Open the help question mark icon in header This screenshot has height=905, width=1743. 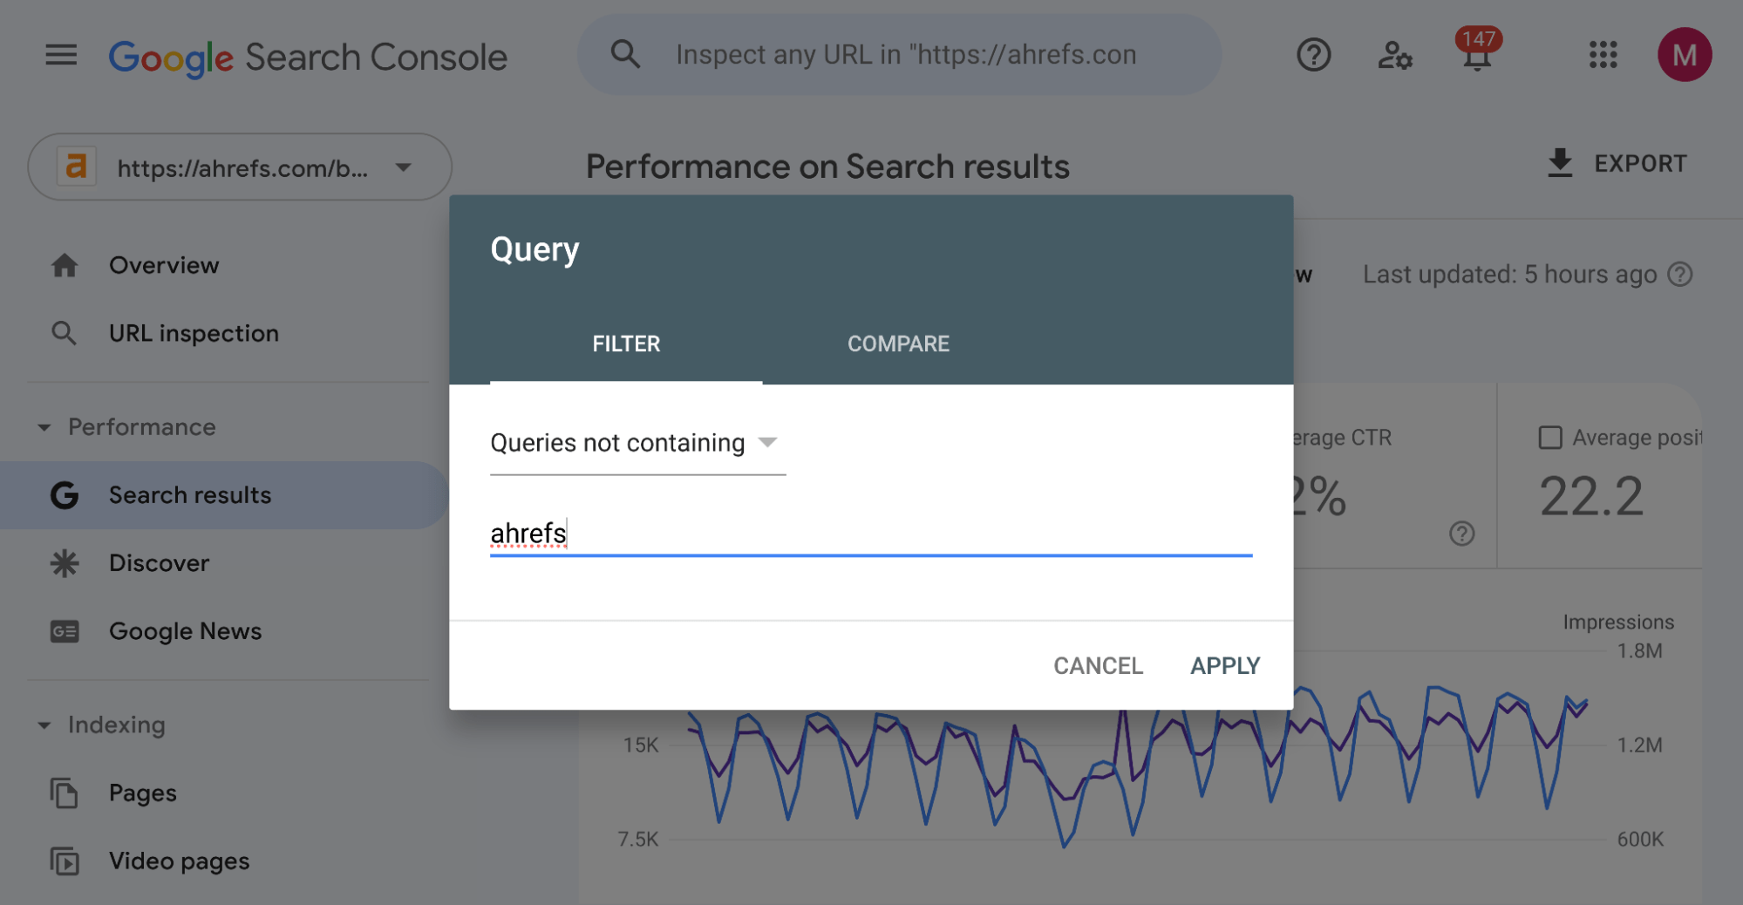point(1313,55)
